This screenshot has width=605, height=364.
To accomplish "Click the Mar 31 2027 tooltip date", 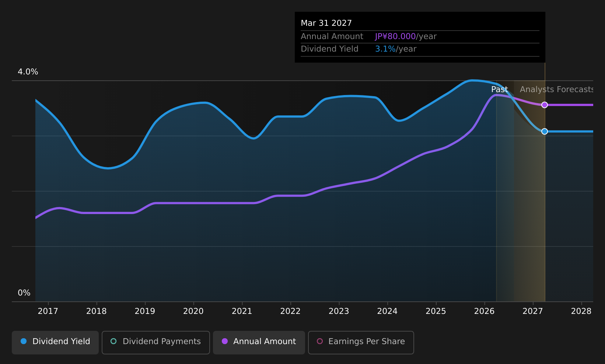I will click(x=326, y=23).
